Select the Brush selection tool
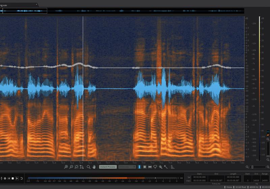The width and height of the screenshot is (270, 189). [161, 167]
